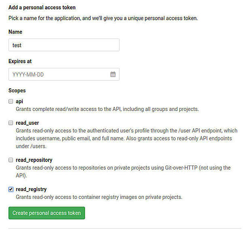The height and width of the screenshot is (236, 243).
Task: Click the Expires at YYYY-MM-DD date field
Action: point(59,74)
